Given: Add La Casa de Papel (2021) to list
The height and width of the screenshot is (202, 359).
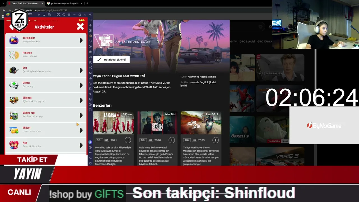Looking at the screenshot, I should coord(128,140).
